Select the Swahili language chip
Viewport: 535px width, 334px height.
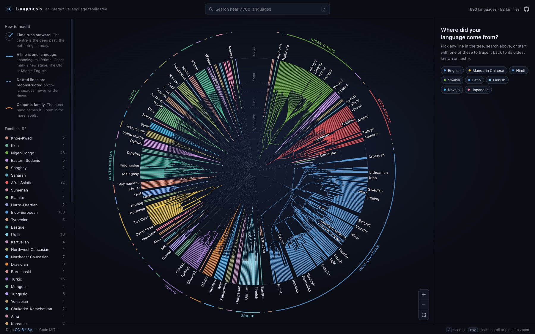pos(452,80)
